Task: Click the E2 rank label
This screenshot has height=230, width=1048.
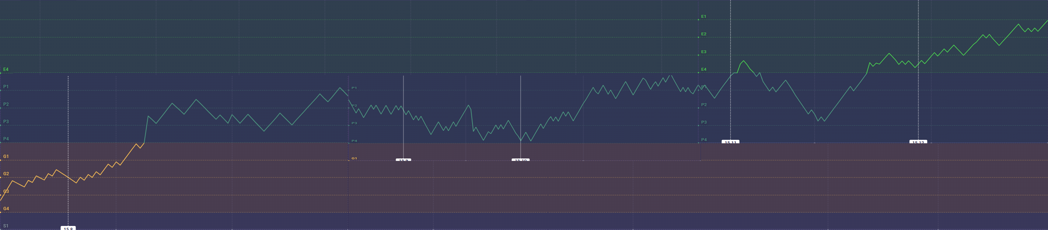Action: point(703,34)
